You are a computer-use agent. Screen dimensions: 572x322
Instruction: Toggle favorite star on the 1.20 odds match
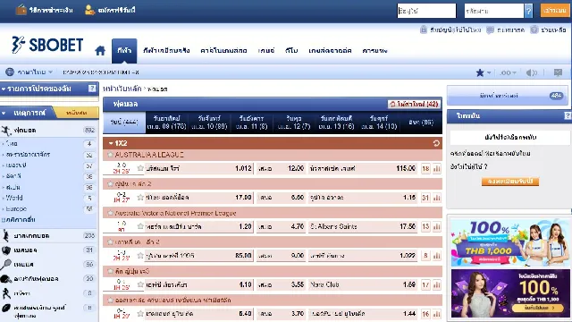coord(140,226)
